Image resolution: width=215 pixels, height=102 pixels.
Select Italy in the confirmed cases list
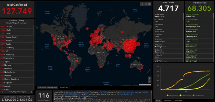pyautogui.click(x=17, y=30)
